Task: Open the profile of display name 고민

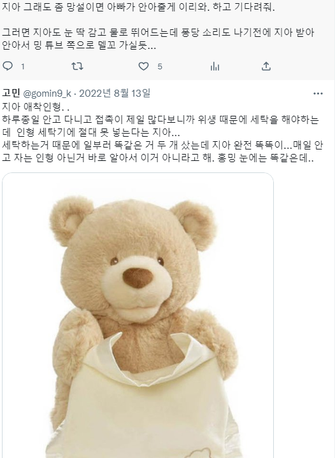Action: tap(11, 93)
